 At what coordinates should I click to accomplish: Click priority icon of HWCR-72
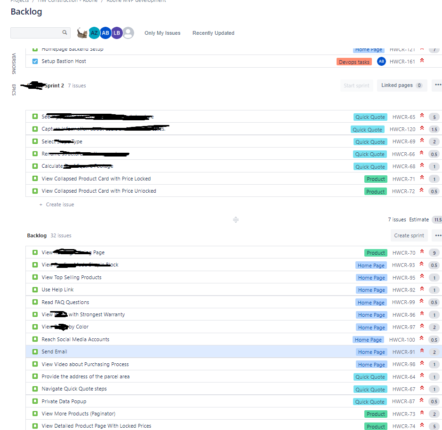[x=421, y=190]
